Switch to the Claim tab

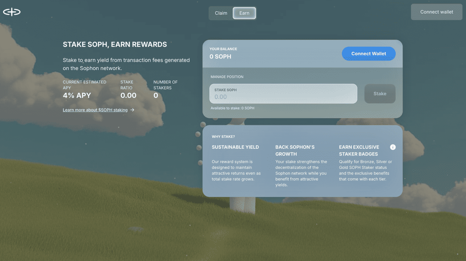pos(221,13)
